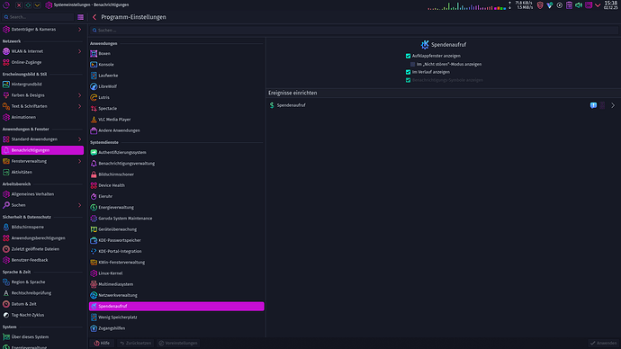Viewport: 621px width, 349px height.
Task: Open KWin-Fensterverwaltung entry
Action: click(x=176, y=263)
